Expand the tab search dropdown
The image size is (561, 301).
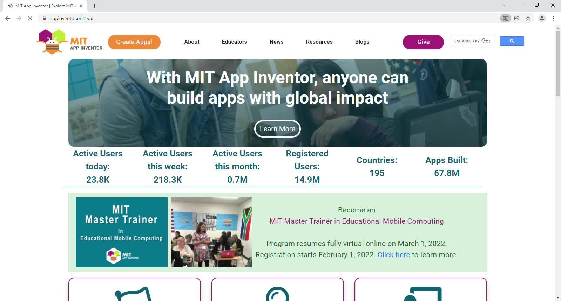click(505, 5)
